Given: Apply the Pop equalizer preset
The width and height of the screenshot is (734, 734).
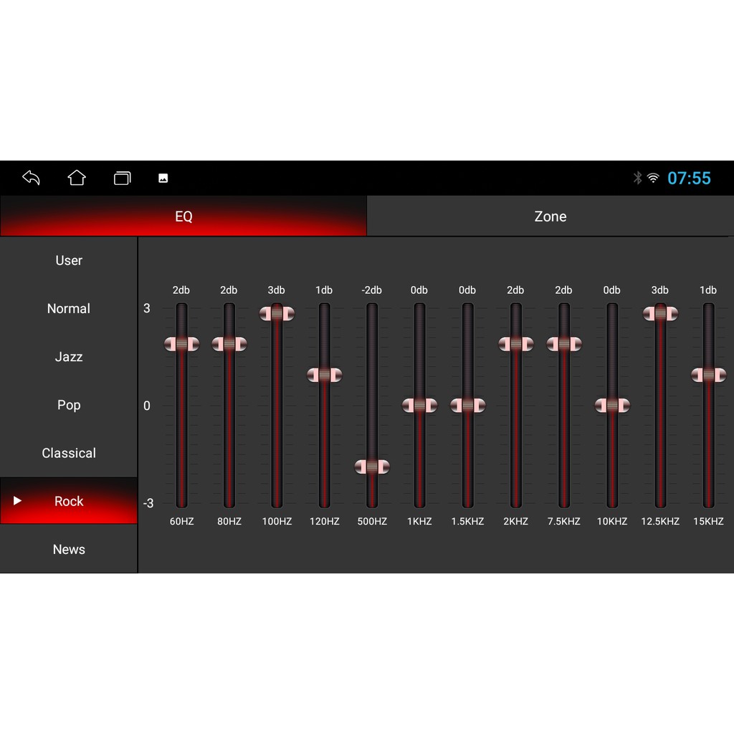Looking at the screenshot, I should coord(69,405).
